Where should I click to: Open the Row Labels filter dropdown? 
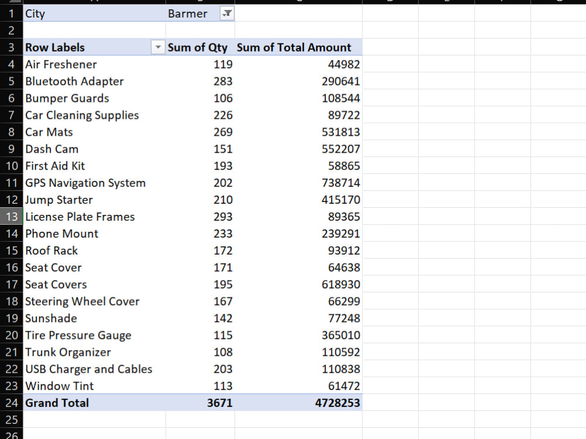pos(158,47)
